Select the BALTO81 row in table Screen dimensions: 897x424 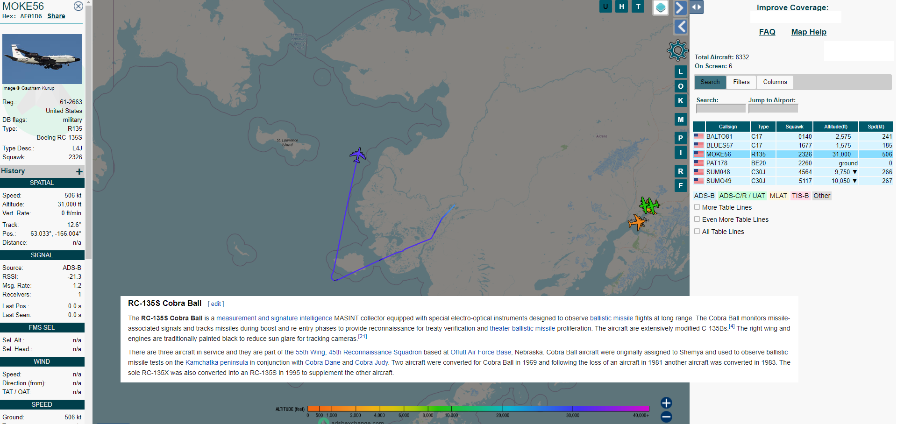793,136
